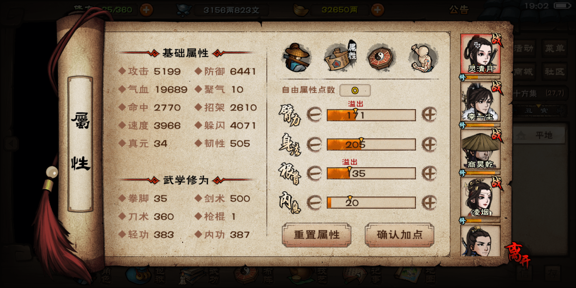The height and width of the screenshot is (288, 576).
Task: Tap the plus next to gold ingots
Action: 377,10
